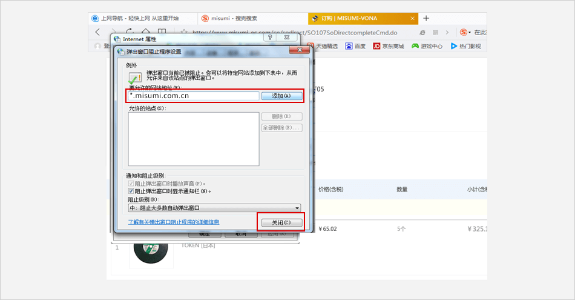Click the browser Back arrow button
The width and height of the screenshot is (575, 300).
click(x=97, y=32)
